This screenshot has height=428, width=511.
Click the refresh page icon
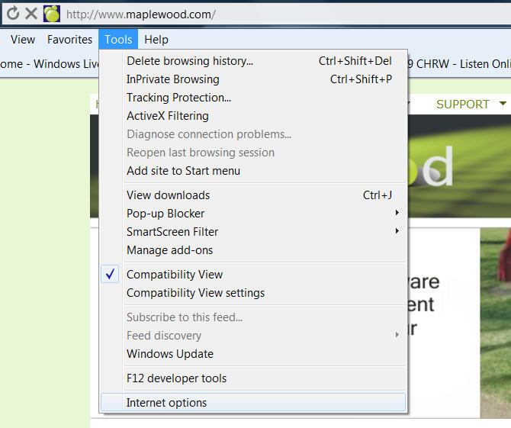[12, 14]
